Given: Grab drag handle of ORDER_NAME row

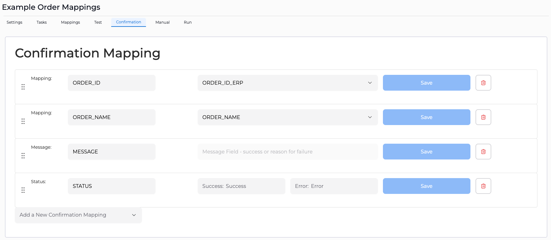Looking at the screenshot, I should tap(23, 121).
